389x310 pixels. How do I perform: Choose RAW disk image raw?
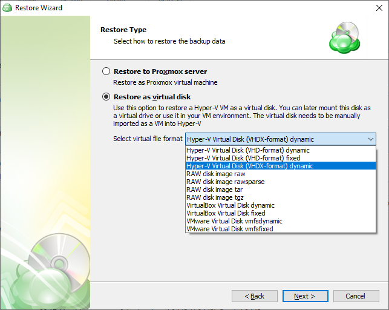click(281, 174)
